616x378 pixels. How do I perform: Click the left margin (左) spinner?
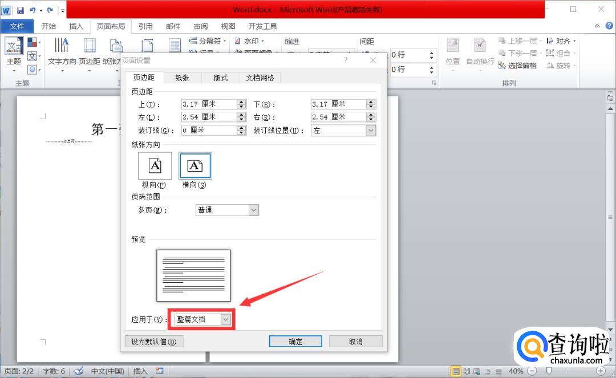coord(241,117)
